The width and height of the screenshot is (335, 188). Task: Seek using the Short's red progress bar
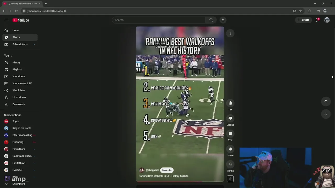click(x=180, y=181)
